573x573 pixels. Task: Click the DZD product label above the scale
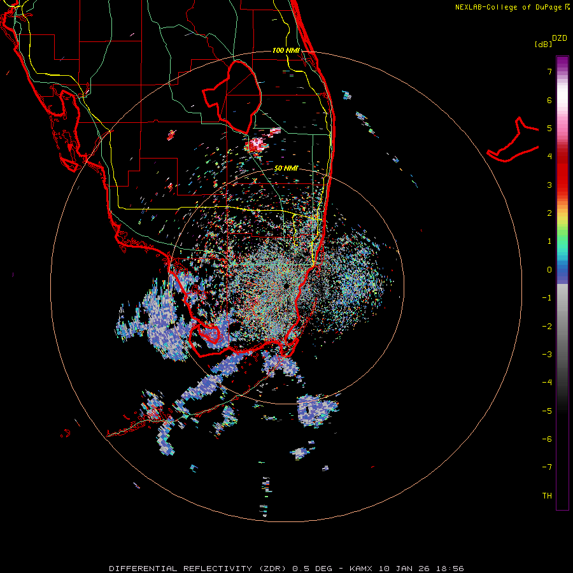tap(560, 38)
